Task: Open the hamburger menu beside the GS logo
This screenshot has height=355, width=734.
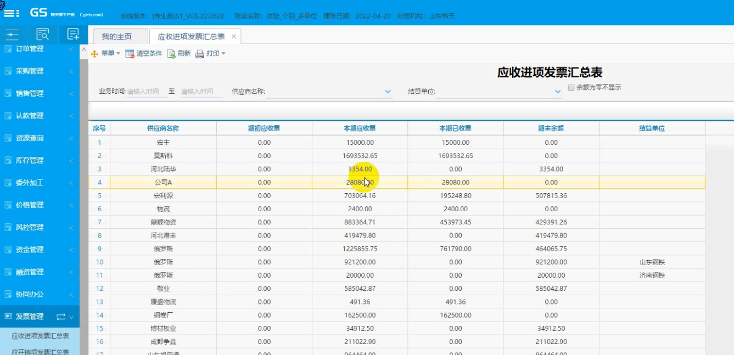Action: (x=12, y=13)
